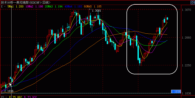
Task: Click the 10MA2 moving average label
Action: pyautogui.click(x=29, y=6)
